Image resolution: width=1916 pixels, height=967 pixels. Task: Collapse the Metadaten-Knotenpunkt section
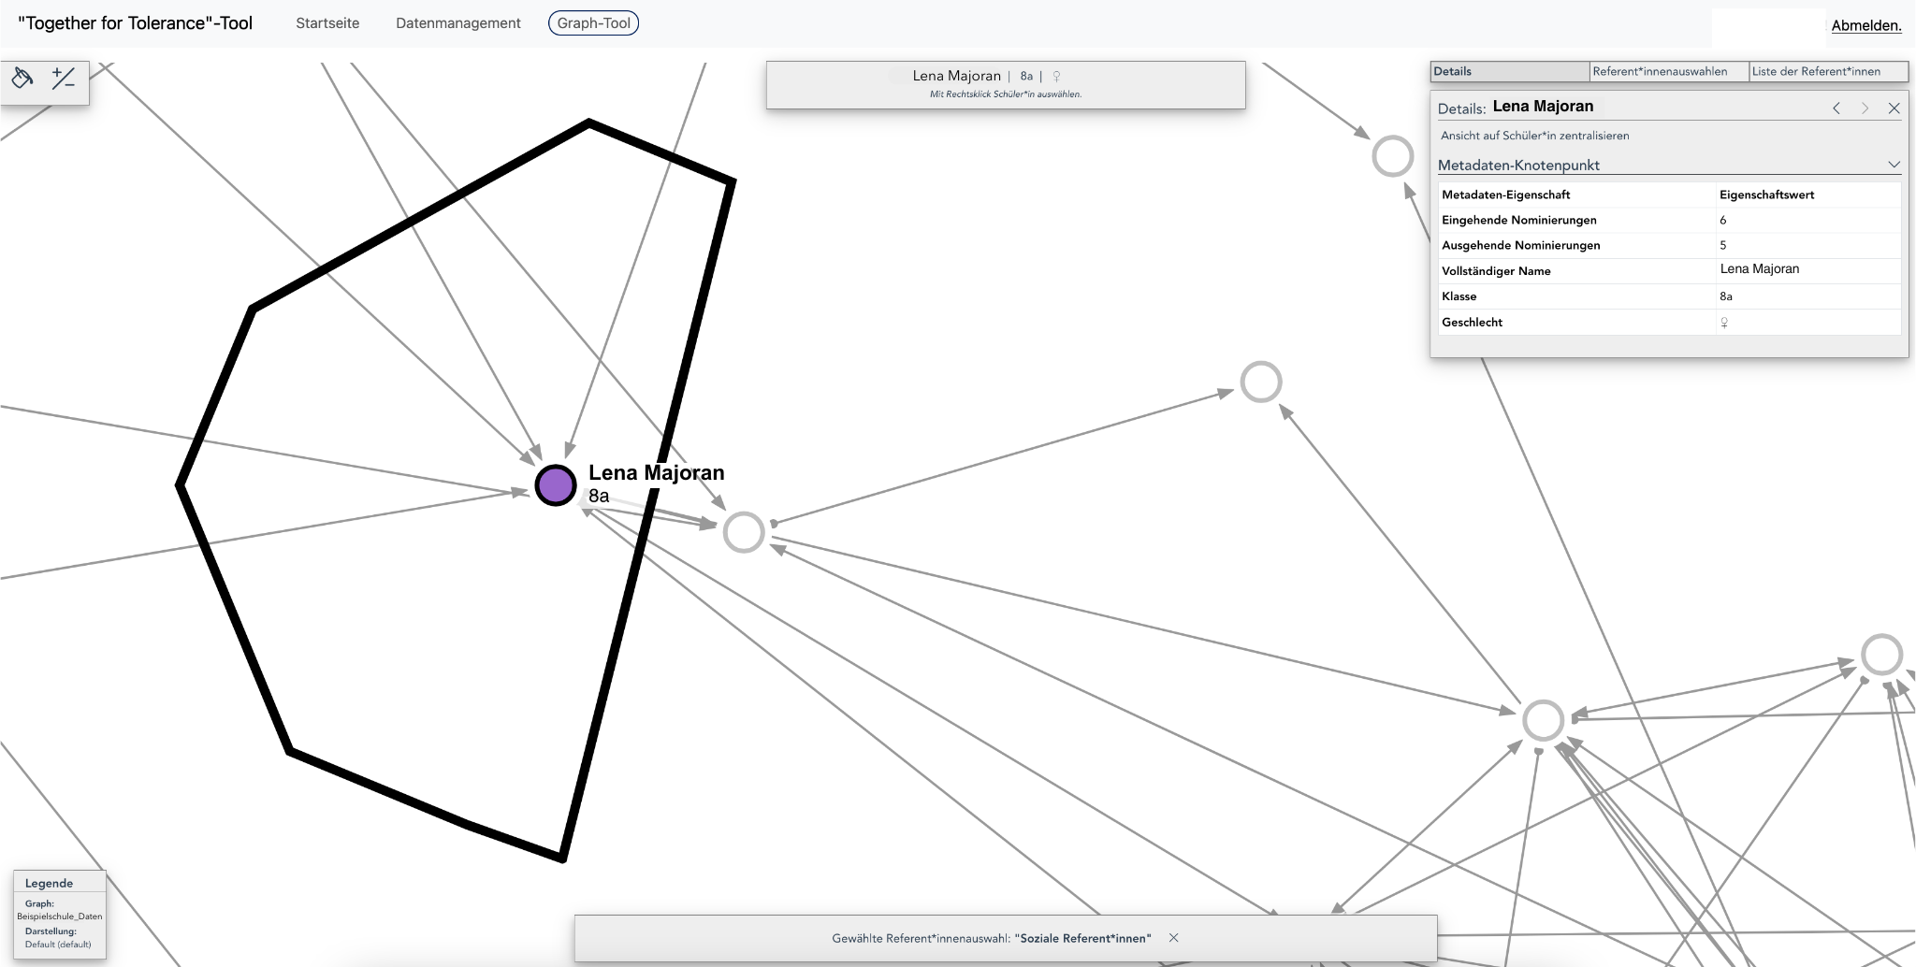1894,165
